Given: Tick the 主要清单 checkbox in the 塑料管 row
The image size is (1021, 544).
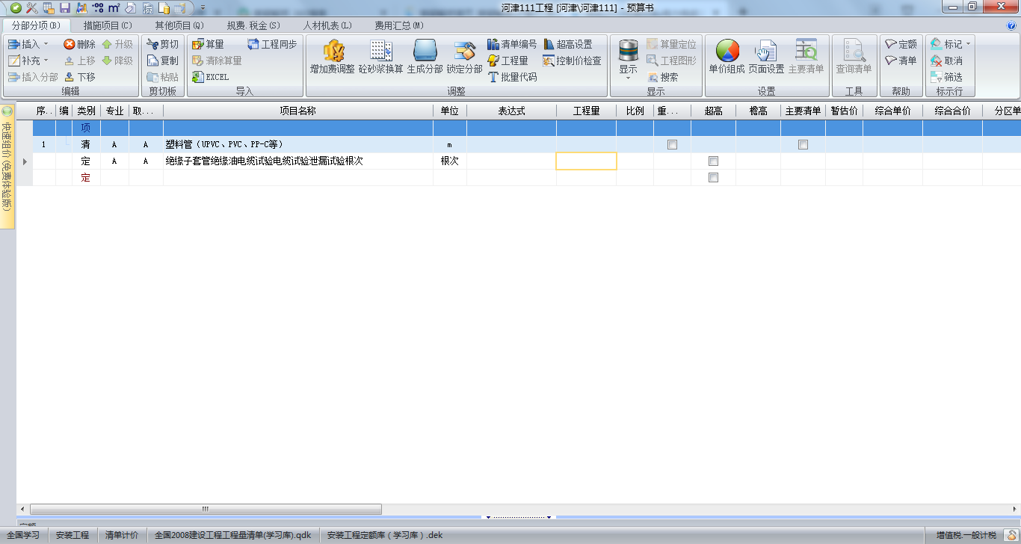Looking at the screenshot, I should (x=803, y=145).
